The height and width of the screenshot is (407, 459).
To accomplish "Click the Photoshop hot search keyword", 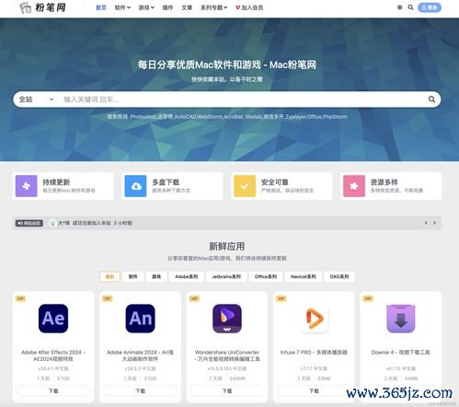I will click(x=143, y=117).
